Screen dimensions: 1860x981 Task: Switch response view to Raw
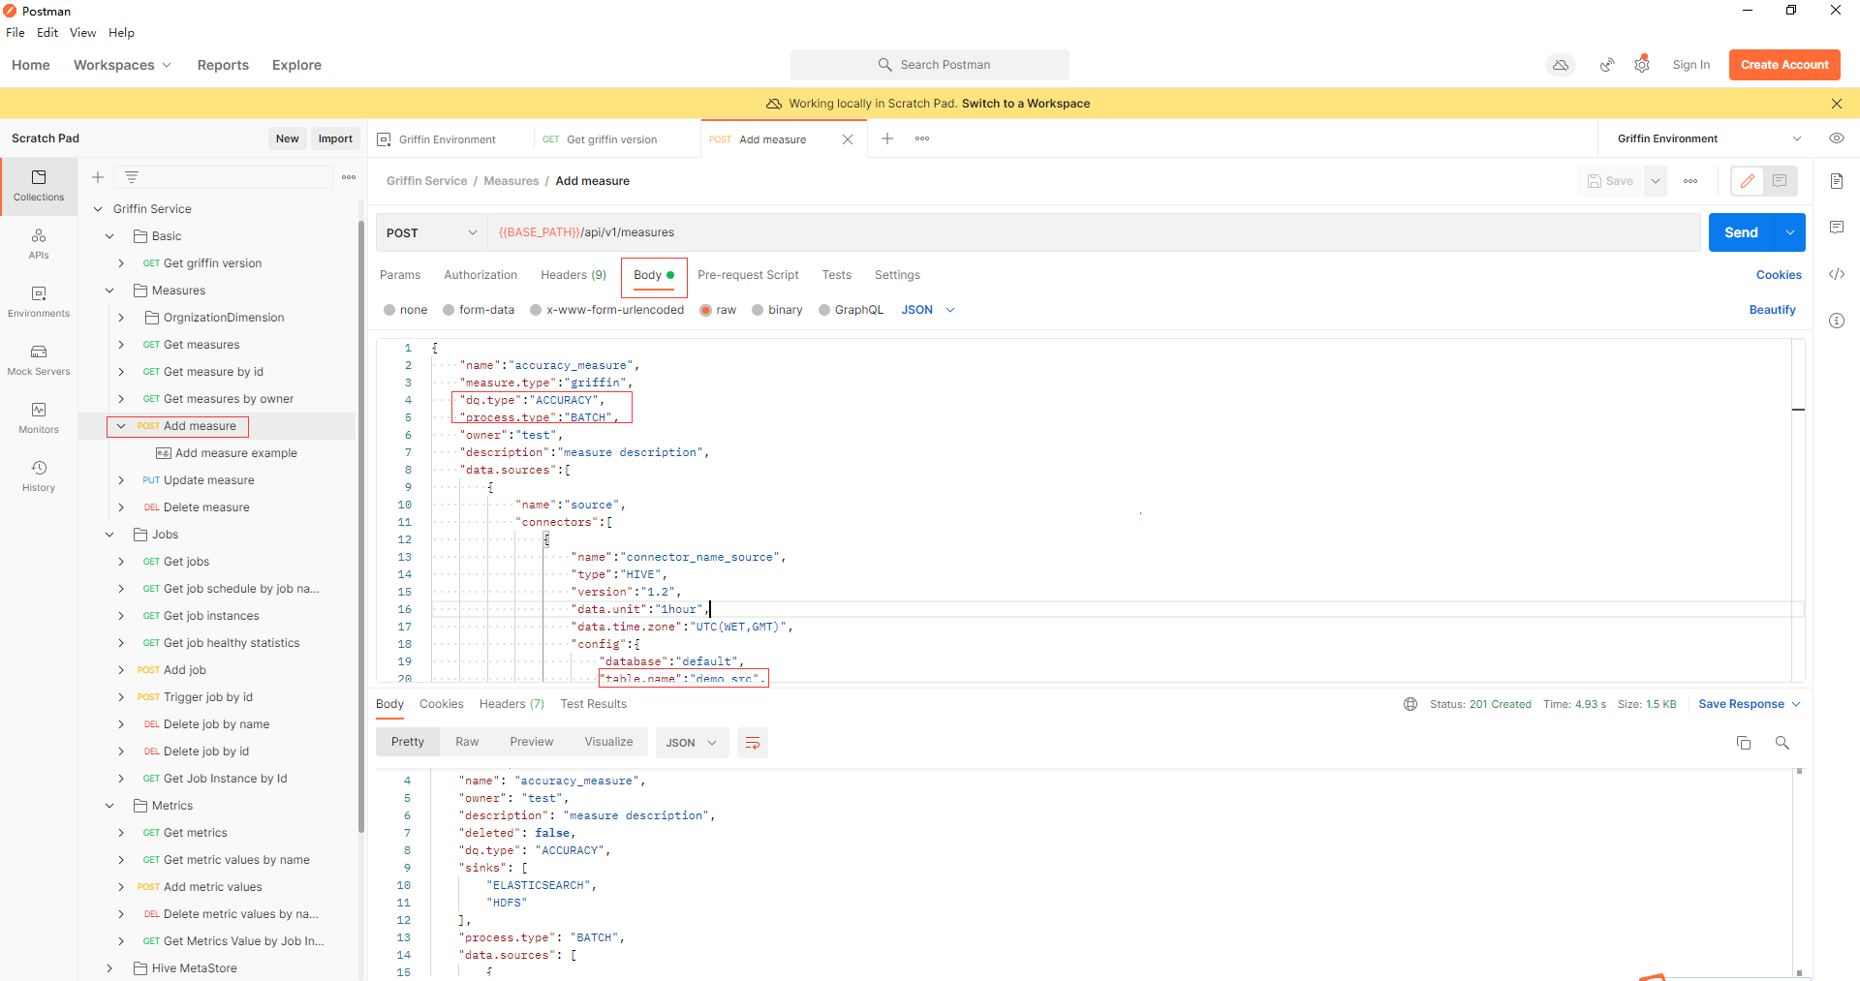coord(467,742)
